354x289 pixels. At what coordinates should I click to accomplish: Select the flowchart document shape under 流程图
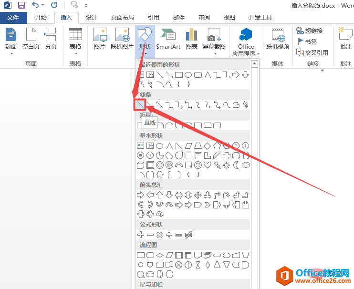point(198,255)
